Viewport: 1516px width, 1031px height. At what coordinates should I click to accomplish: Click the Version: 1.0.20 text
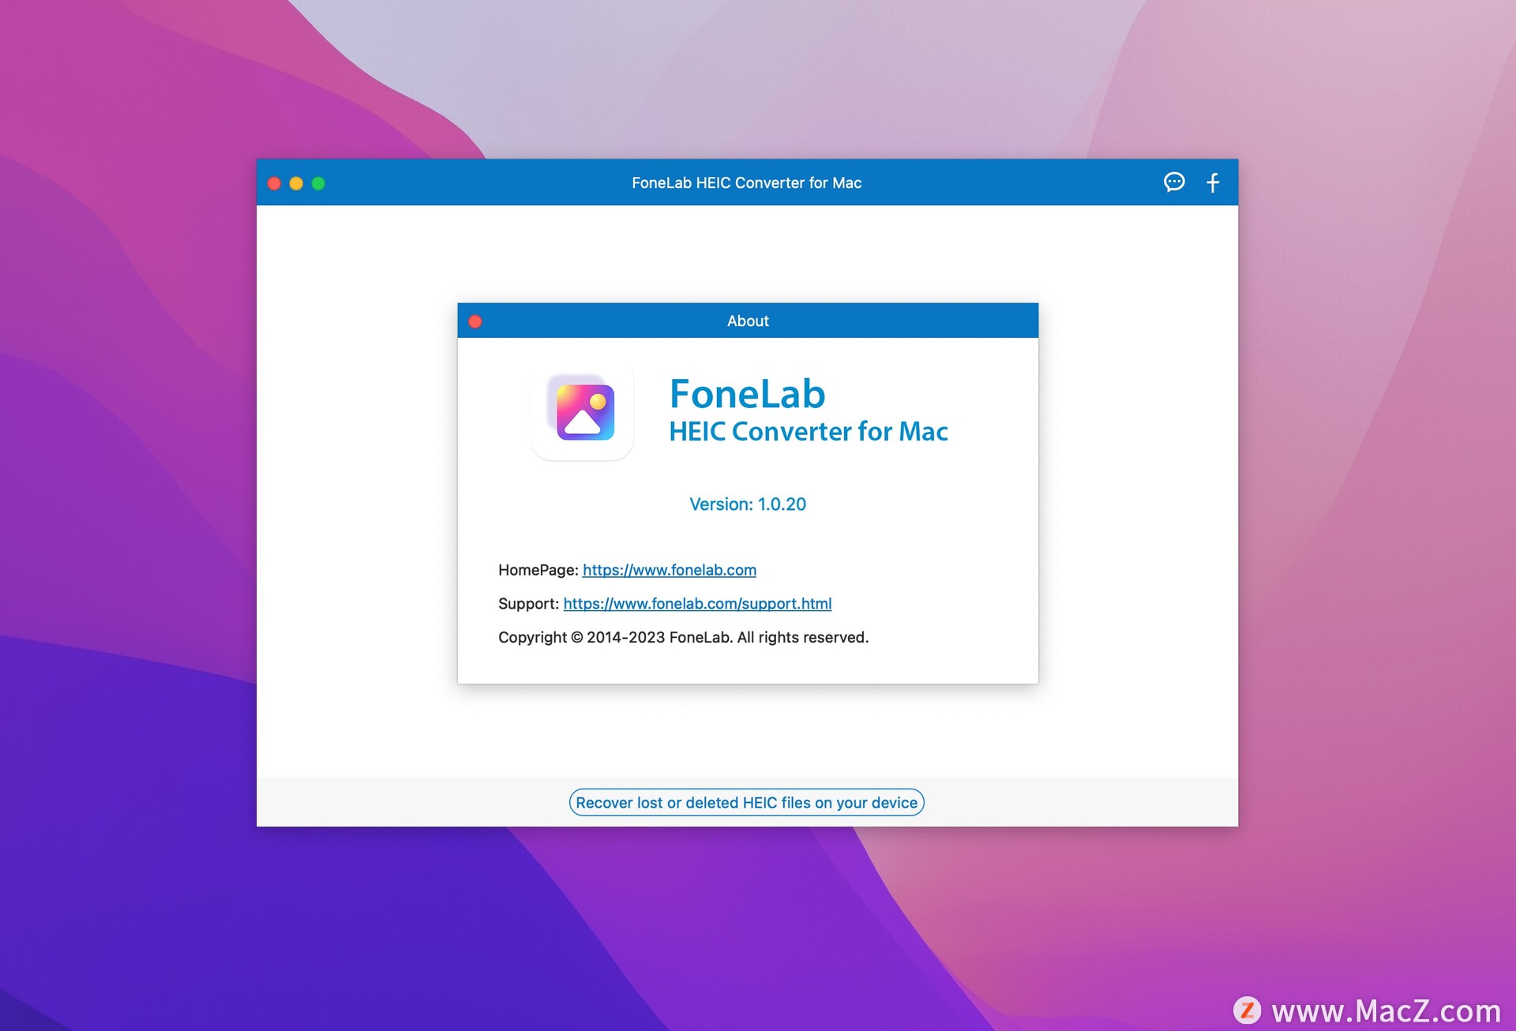click(748, 504)
